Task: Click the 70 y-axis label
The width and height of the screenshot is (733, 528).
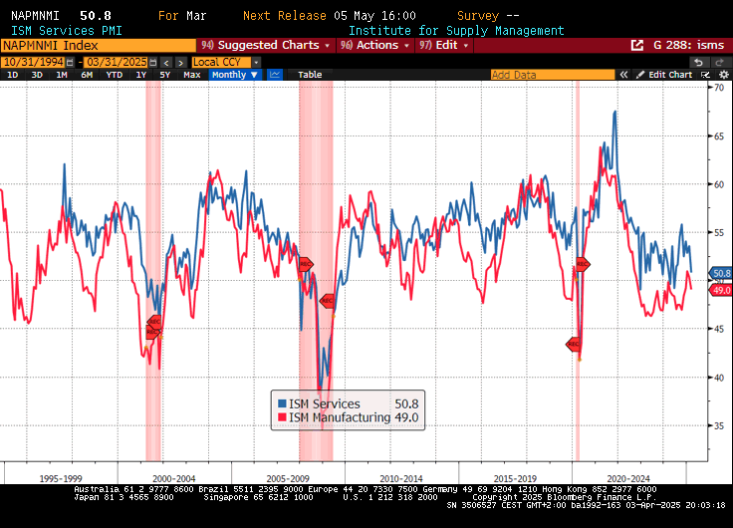Action: click(718, 88)
